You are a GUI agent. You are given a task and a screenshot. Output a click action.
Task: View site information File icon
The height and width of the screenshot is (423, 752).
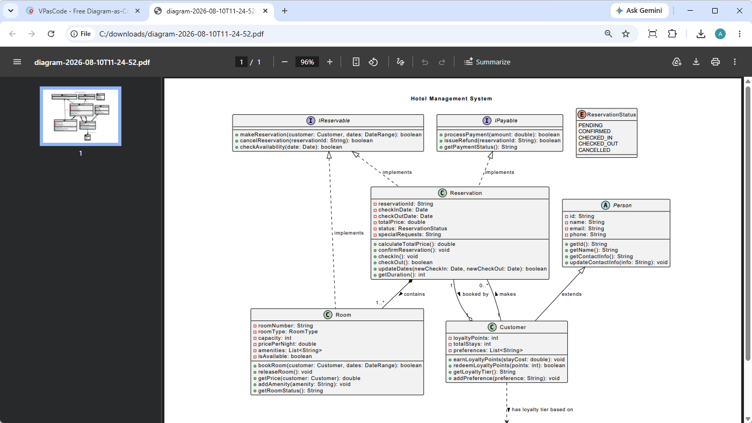coord(81,34)
